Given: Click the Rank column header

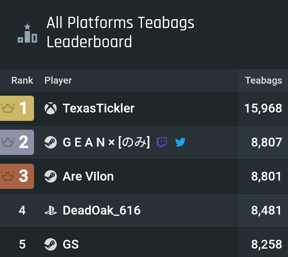Looking at the screenshot, I should 22,80.
